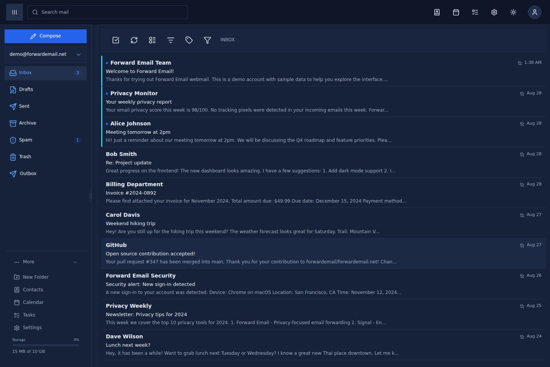Viewport: 550px width, 367px height.
Task: Open the Drafts folder
Action: (x=45, y=89)
